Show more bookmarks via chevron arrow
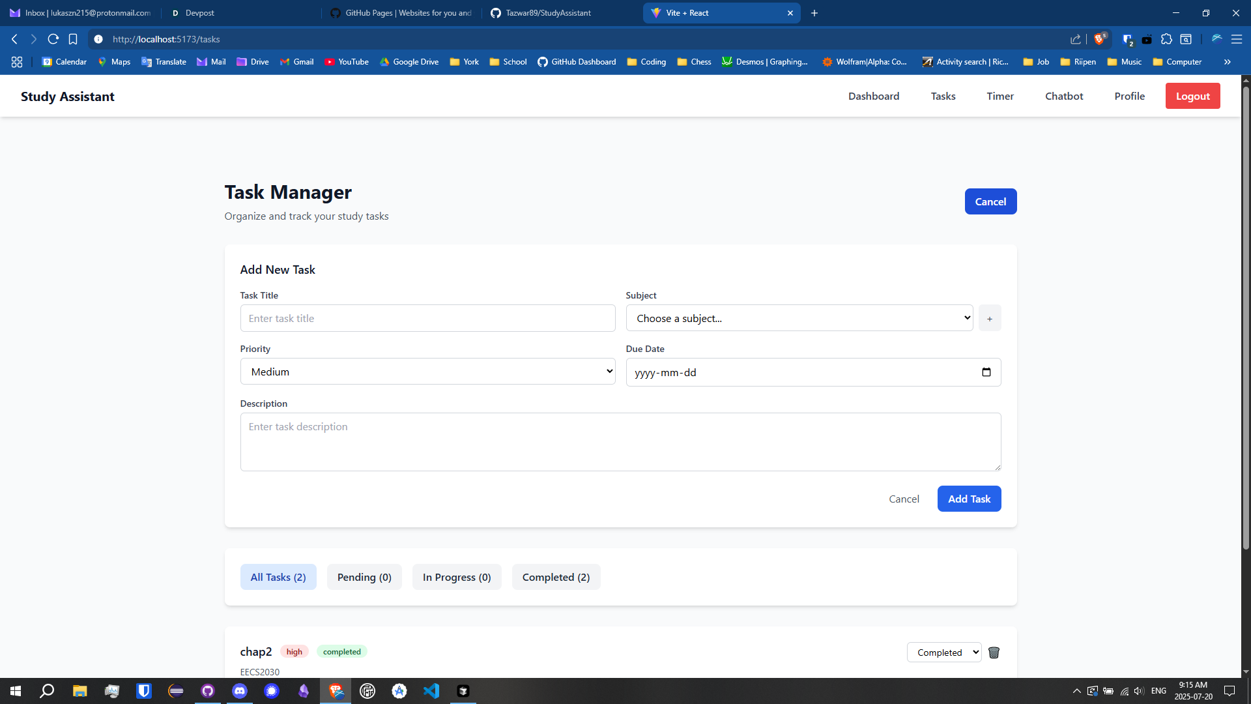Screen dimensions: 1251x704 pos(1227,62)
